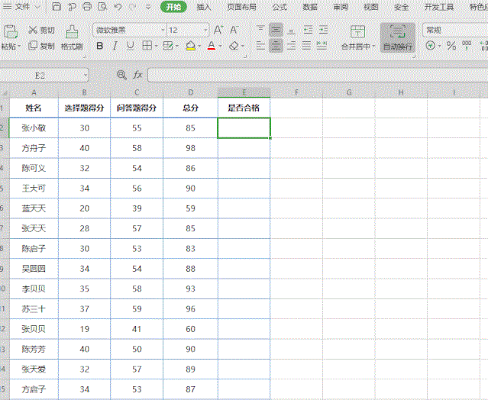Click the percent style icon
The image size is (488, 400).
point(451,46)
